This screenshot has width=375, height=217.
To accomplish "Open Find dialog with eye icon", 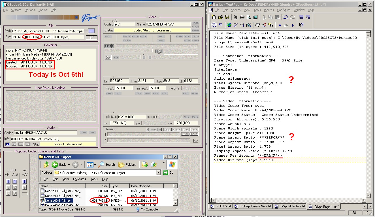I will point(257,25).
